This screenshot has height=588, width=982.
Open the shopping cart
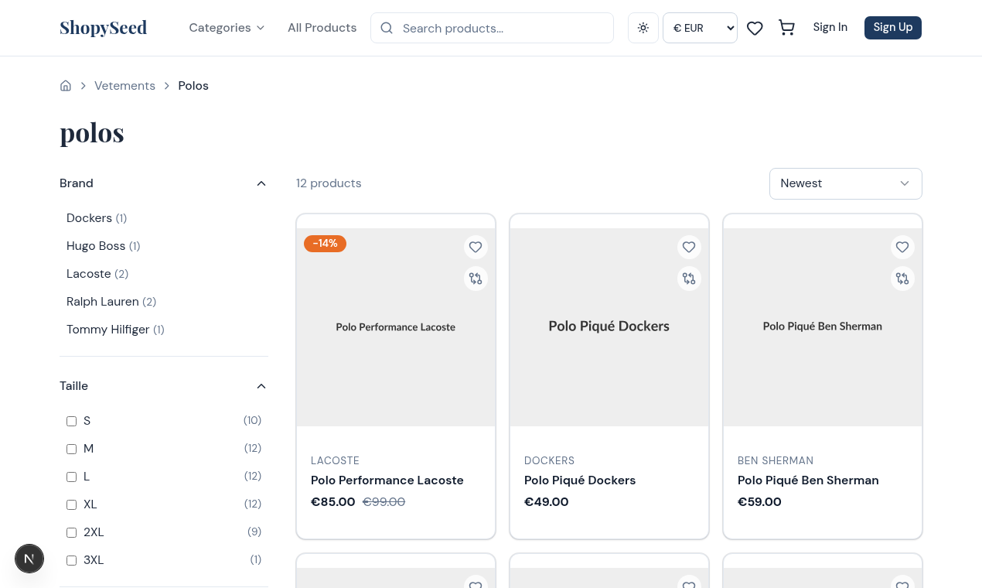point(786,28)
